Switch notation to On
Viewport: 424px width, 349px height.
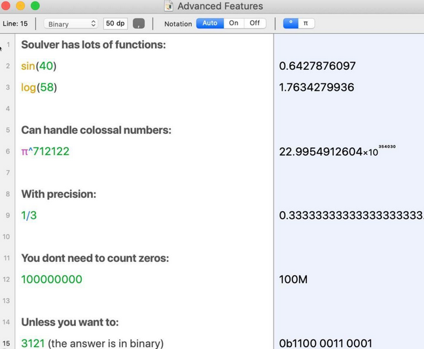tap(234, 24)
